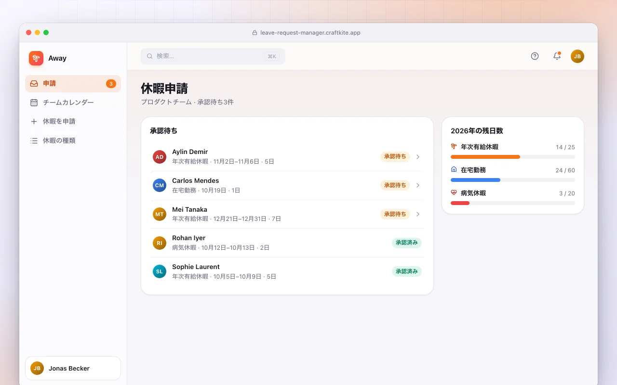The image size is (617, 385).
Task: Click the Away app logo icon
Action: [36, 58]
